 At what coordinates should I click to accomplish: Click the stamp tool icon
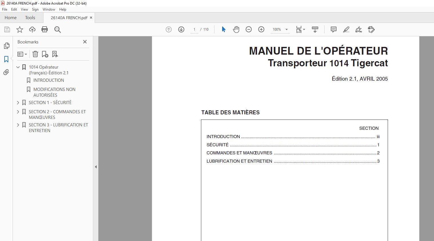371,29
